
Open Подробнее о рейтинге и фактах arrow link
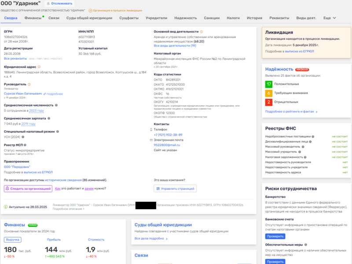tap(291, 112)
